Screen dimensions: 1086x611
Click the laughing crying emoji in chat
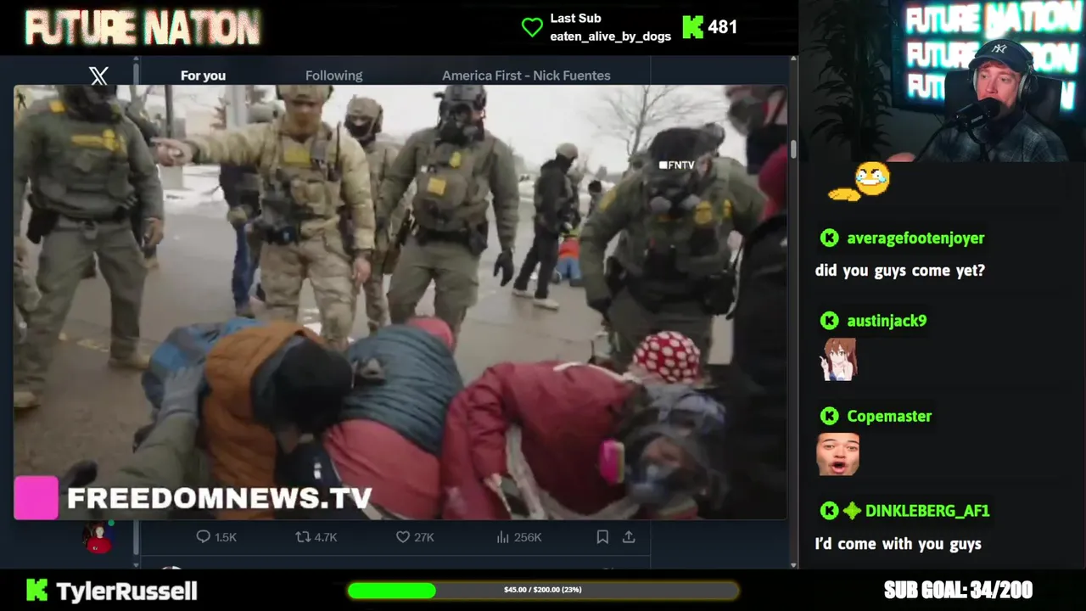click(859, 182)
